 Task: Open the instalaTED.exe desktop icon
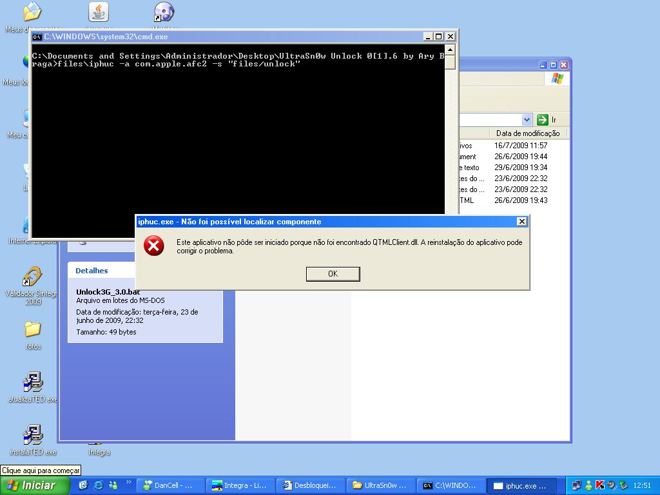tap(33, 440)
